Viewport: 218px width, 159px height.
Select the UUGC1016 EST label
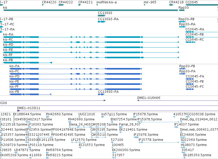[x=87, y=114]
